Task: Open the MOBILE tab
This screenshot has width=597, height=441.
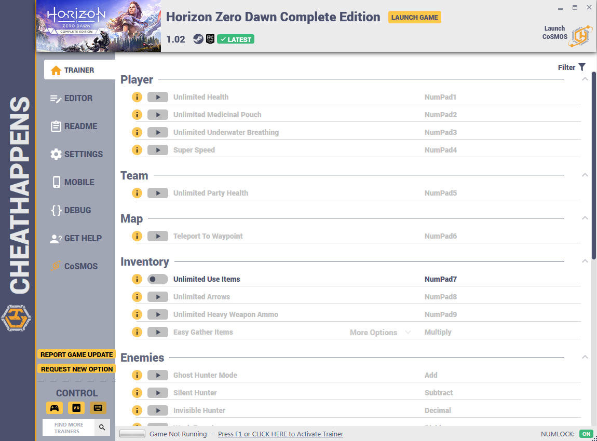Action: coord(72,182)
